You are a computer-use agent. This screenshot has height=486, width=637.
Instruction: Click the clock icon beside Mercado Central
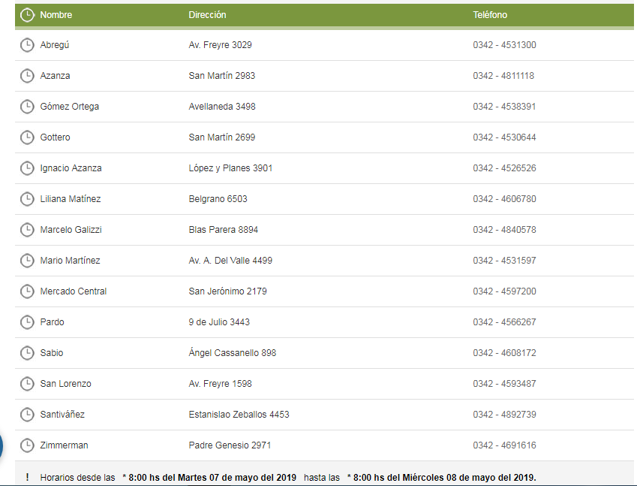coord(27,291)
